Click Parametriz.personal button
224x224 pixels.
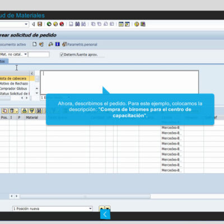click(x=80, y=44)
